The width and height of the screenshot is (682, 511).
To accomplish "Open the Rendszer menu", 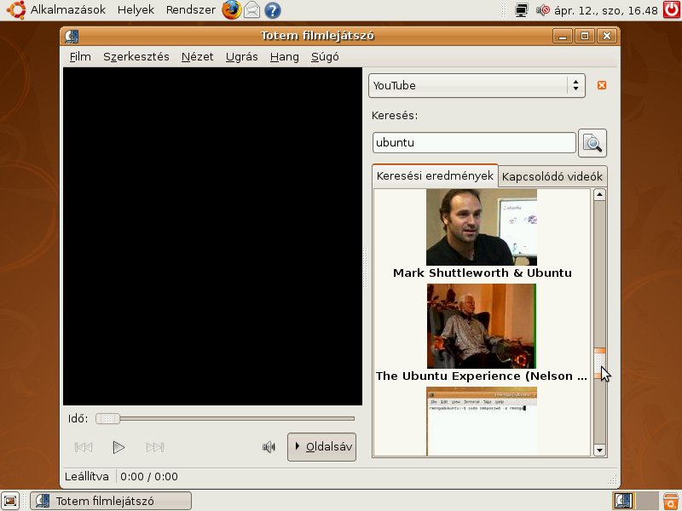I will point(190,9).
